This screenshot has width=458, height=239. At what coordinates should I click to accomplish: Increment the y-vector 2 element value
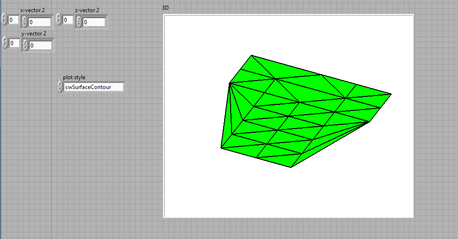coord(26,43)
